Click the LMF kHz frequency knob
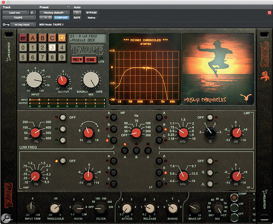The image size is (273, 224). [183, 133]
